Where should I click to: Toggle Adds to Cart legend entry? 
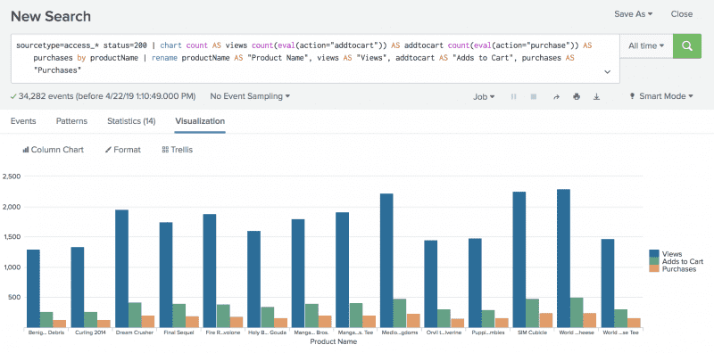point(677,261)
